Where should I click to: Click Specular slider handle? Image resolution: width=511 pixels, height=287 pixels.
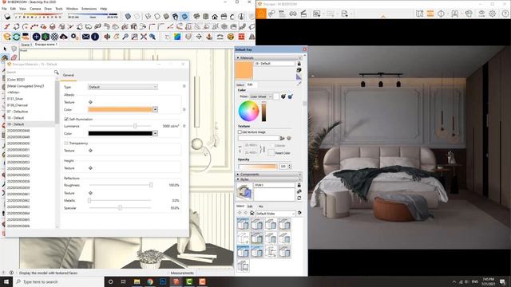coord(120,207)
